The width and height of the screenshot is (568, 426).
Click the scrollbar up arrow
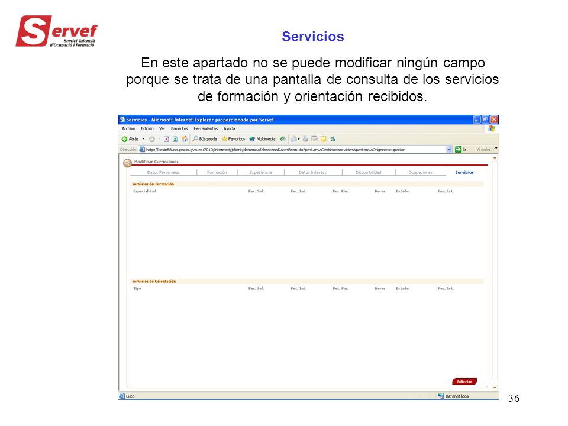pos(495,159)
